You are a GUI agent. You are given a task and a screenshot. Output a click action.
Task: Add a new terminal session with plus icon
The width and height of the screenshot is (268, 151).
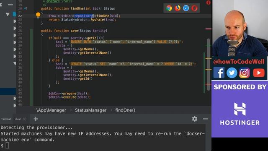coord(36,119)
